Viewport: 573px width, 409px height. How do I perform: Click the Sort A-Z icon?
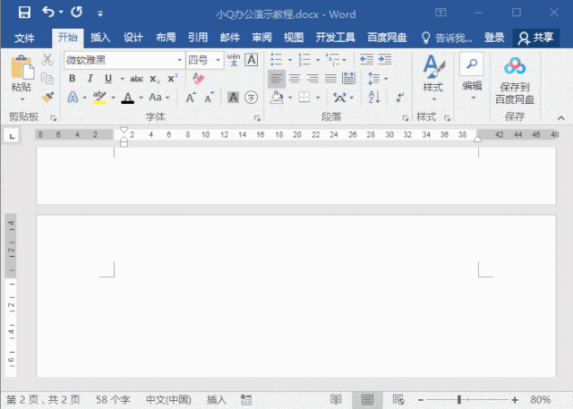point(374,98)
